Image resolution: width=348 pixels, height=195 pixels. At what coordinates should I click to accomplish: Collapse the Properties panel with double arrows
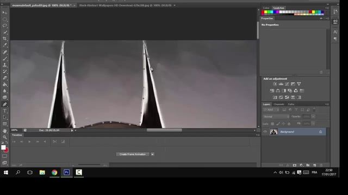click(x=321, y=18)
